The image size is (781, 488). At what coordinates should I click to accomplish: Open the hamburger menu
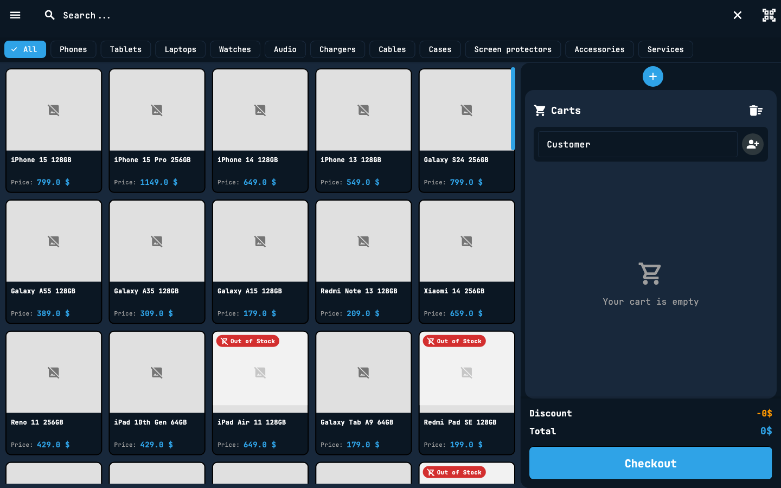point(15,15)
